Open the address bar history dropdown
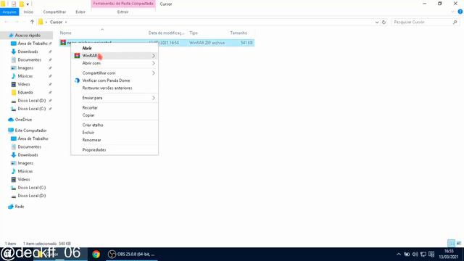 click(x=377, y=22)
